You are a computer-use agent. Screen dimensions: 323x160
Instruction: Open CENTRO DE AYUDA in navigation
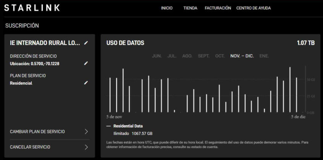point(254,8)
